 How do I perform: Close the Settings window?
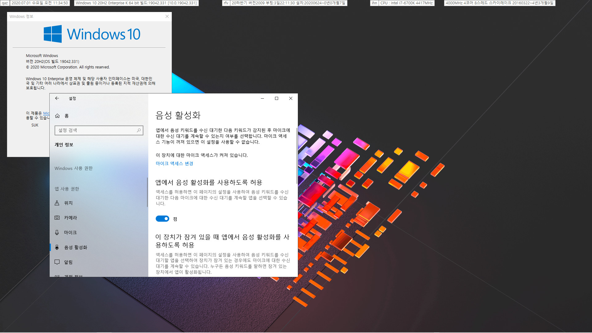(291, 98)
